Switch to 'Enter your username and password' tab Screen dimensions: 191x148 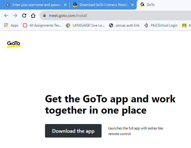click(x=34, y=5)
